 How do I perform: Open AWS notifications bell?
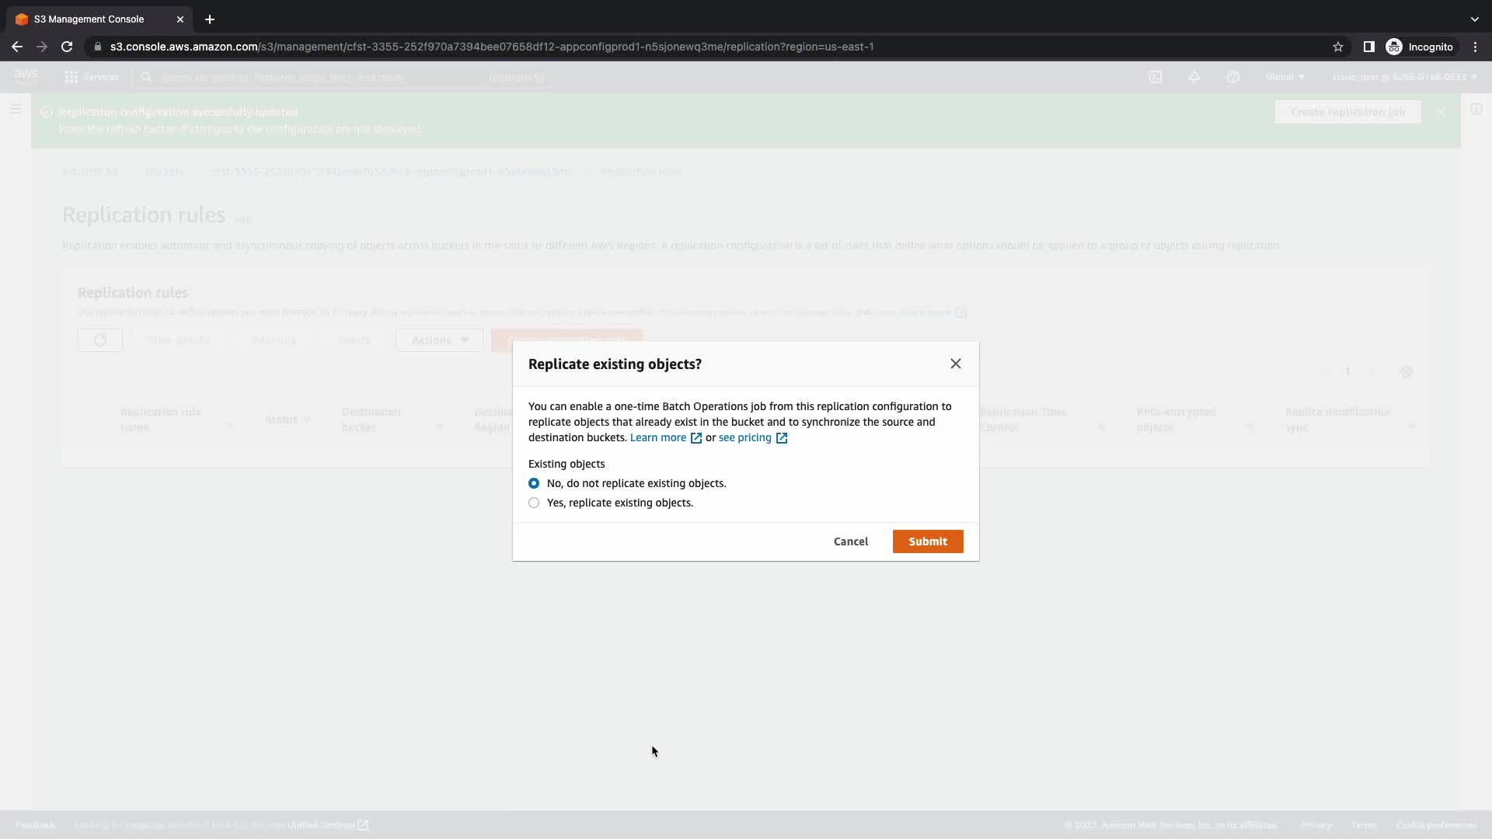[x=1194, y=77]
